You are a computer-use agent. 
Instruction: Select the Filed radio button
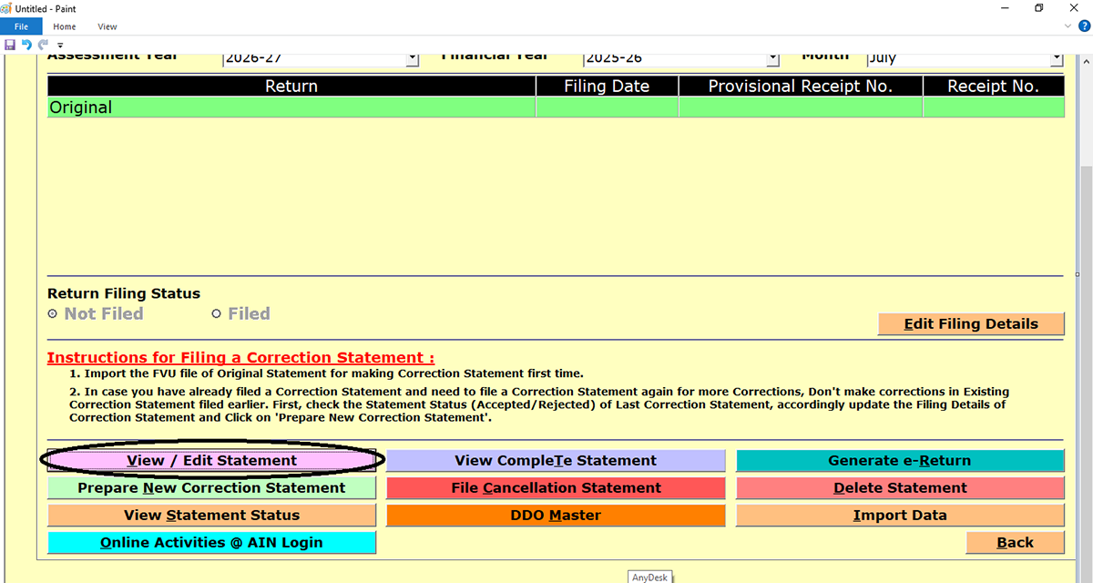coord(217,314)
